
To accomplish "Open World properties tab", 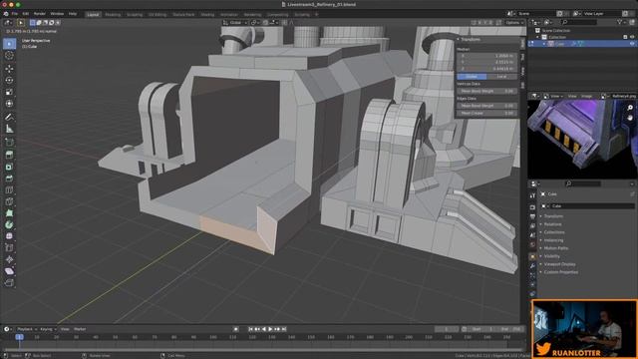I will pos(532,244).
